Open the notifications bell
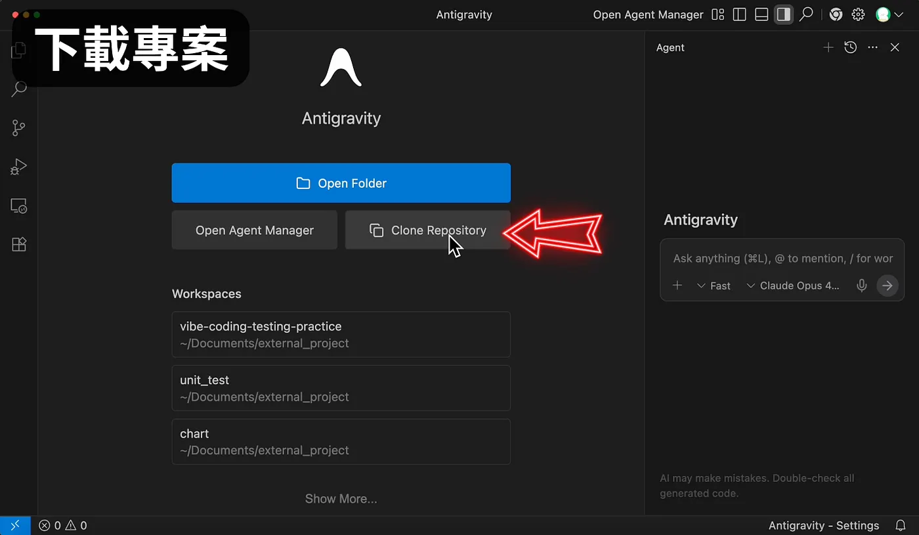919x535 pixels. (901, 525)
